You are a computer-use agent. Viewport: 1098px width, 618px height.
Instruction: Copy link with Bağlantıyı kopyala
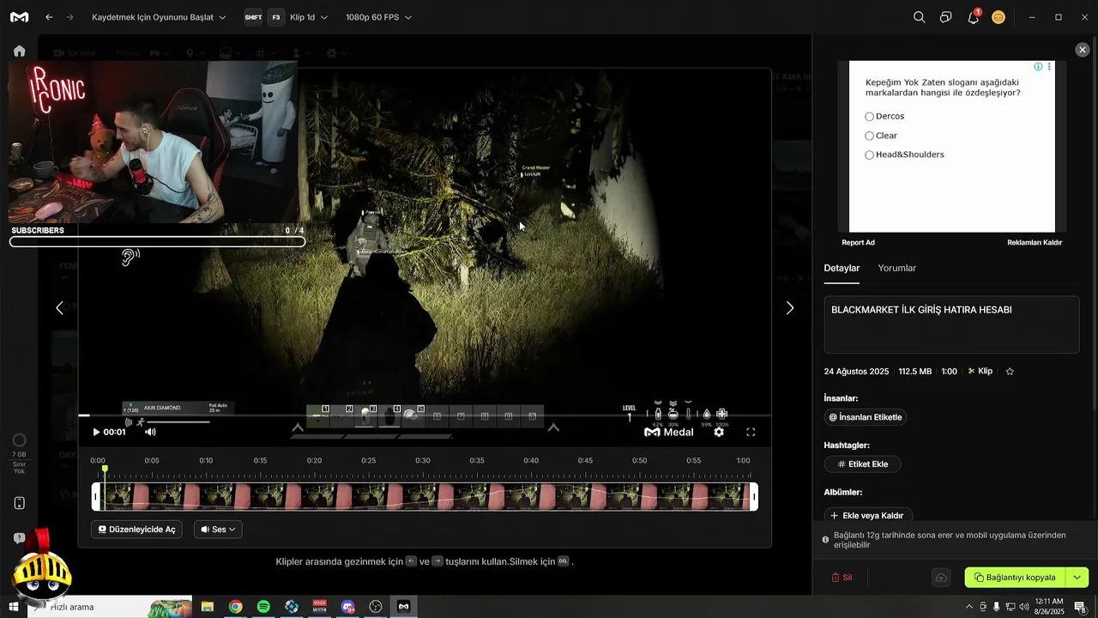pos(1015,578)
